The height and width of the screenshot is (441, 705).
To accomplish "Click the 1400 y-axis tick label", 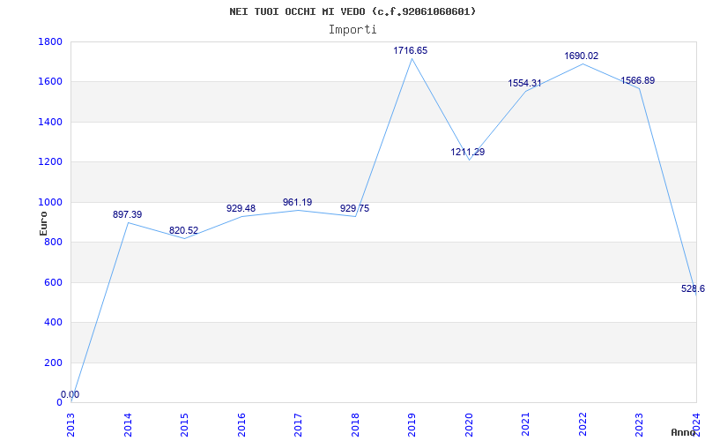I will 50,122.
